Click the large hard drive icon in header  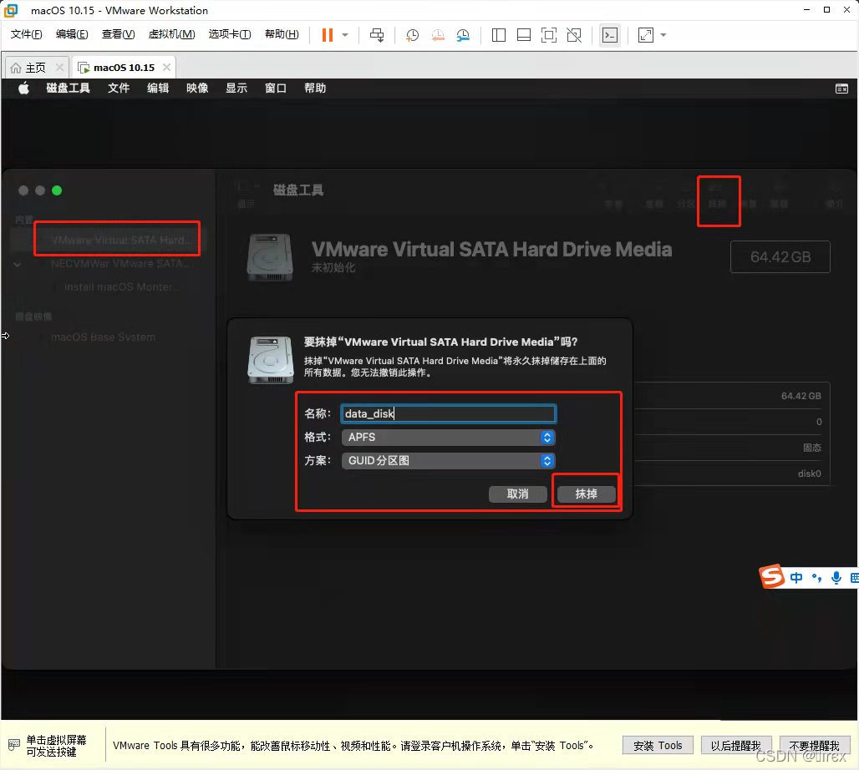tap(270, 257)
